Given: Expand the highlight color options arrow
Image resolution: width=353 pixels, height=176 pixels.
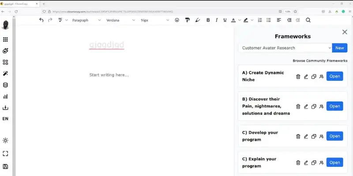Looking at the screenshot, I should pyautogui.click(x=252, y=20).
